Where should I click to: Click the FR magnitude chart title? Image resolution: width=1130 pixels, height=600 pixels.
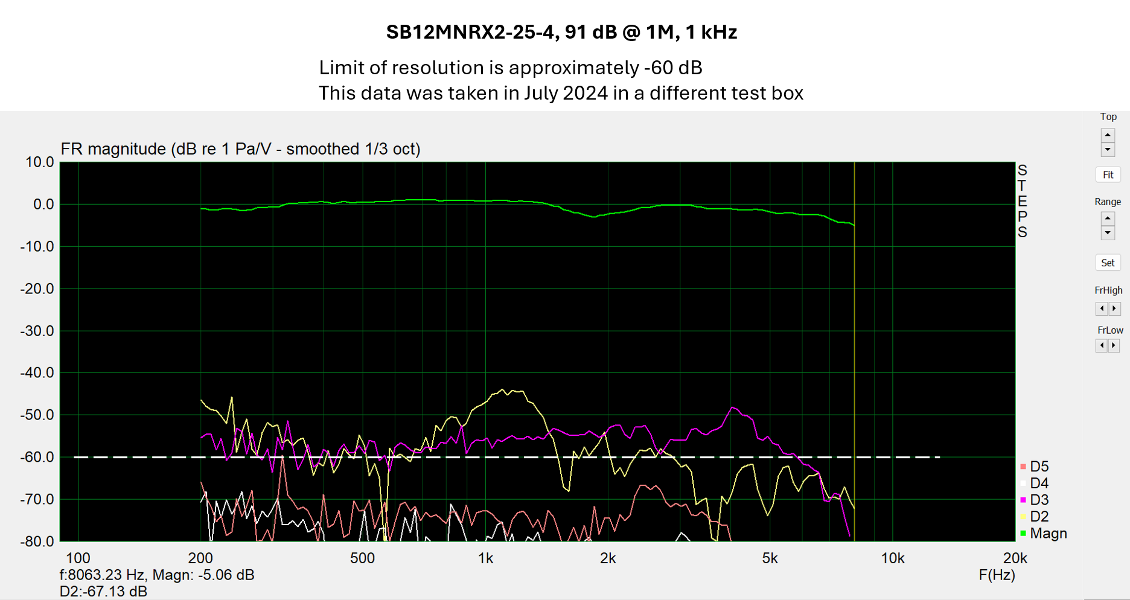[240, 149]
